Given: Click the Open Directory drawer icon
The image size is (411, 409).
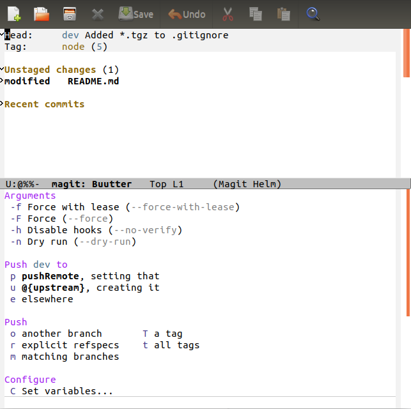Looking at the screenshot, I should [70, 13].
